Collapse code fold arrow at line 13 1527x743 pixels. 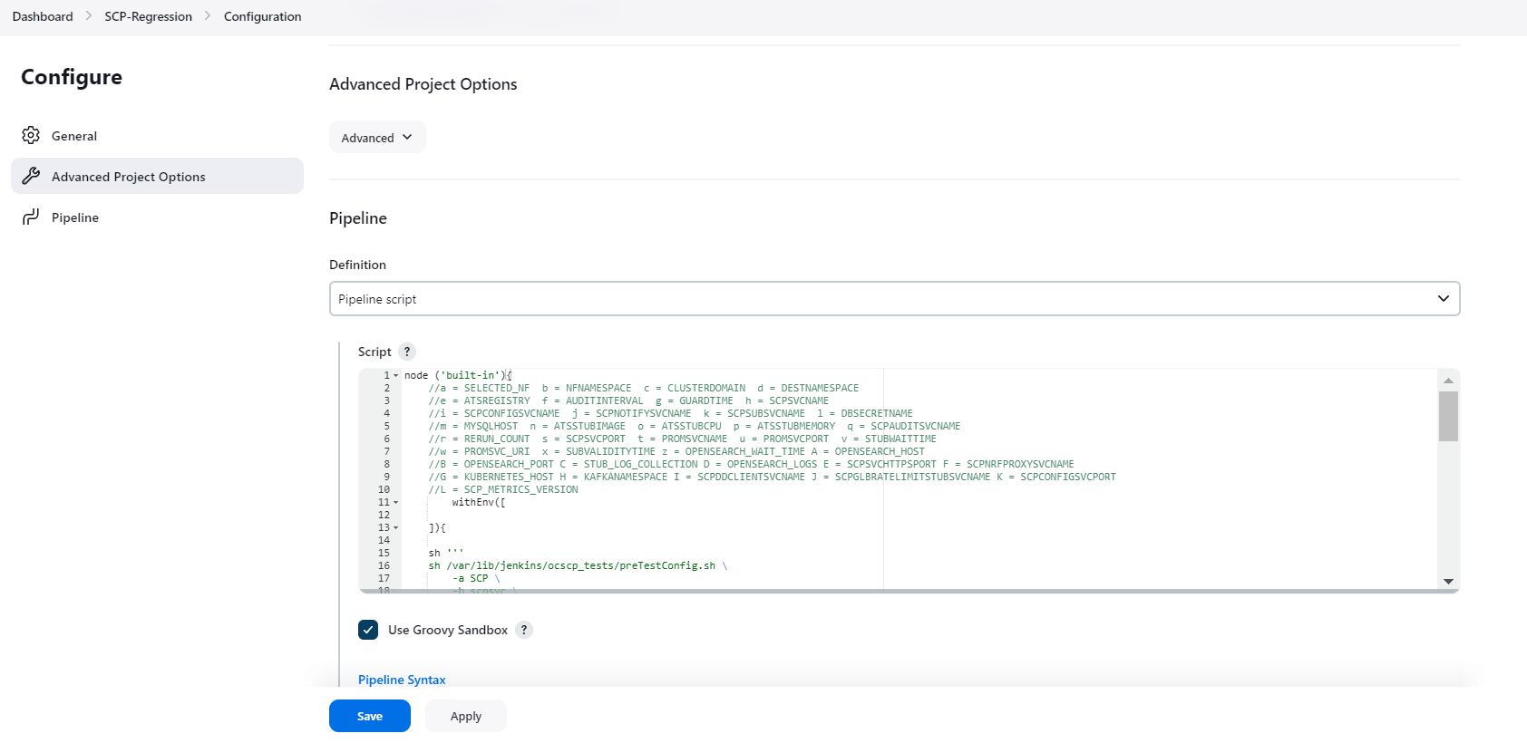coord(395,527)
